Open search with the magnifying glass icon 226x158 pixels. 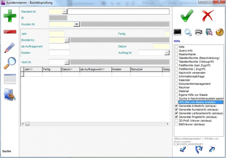(x=10, y=63)
